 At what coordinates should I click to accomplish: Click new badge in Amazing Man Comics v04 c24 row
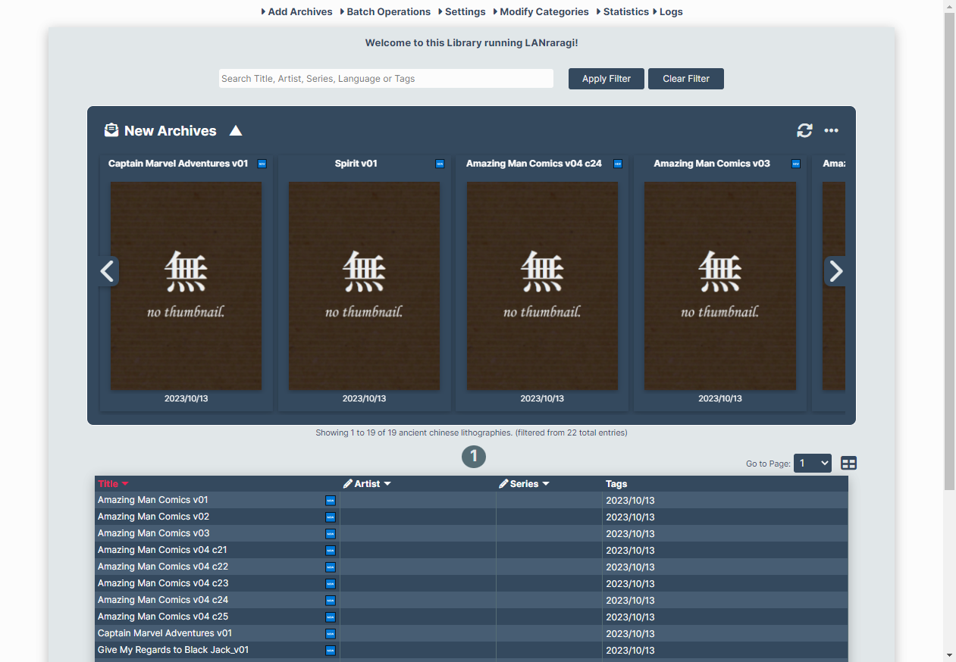331,601
